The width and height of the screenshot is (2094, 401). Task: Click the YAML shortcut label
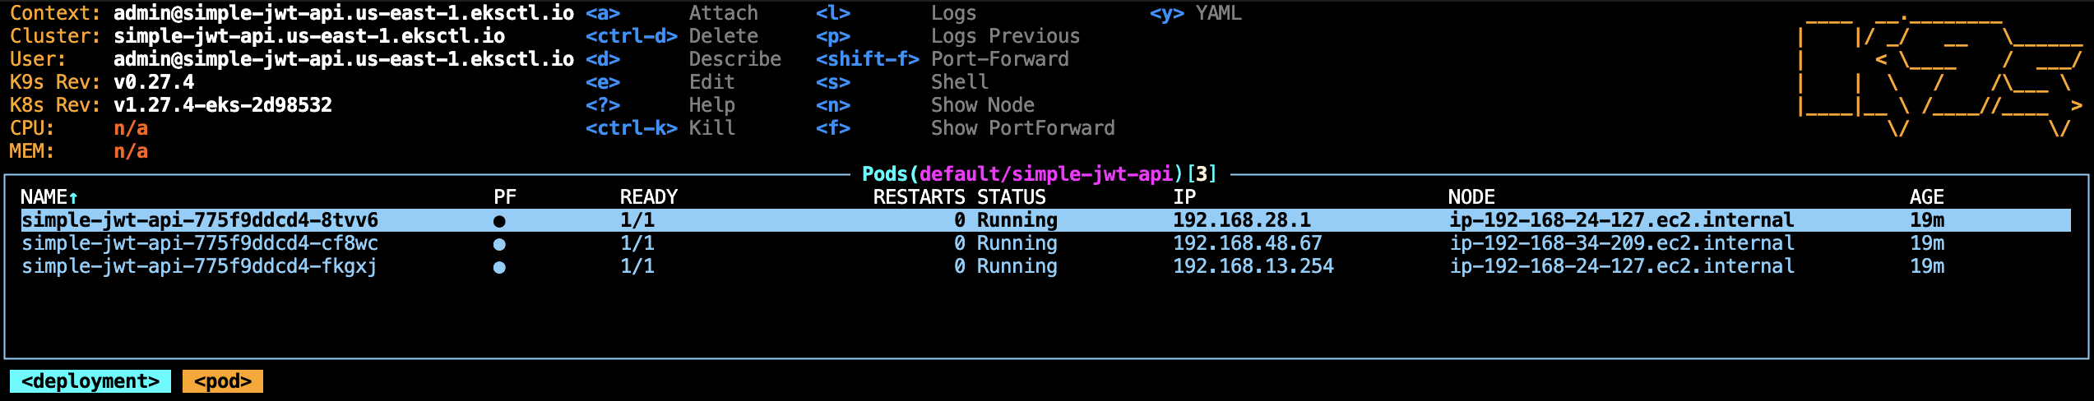1218,13
